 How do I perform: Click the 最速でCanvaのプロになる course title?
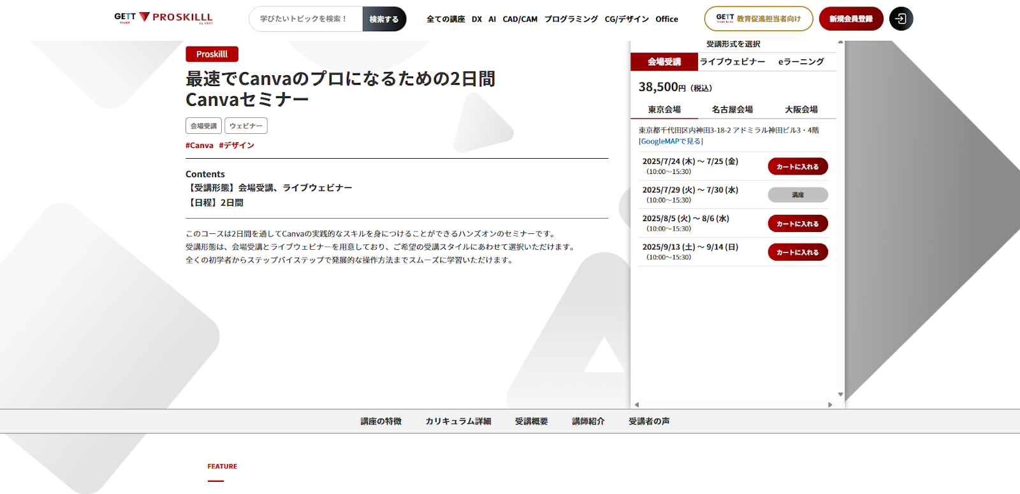pyautogui.click(x=340, y=89)
